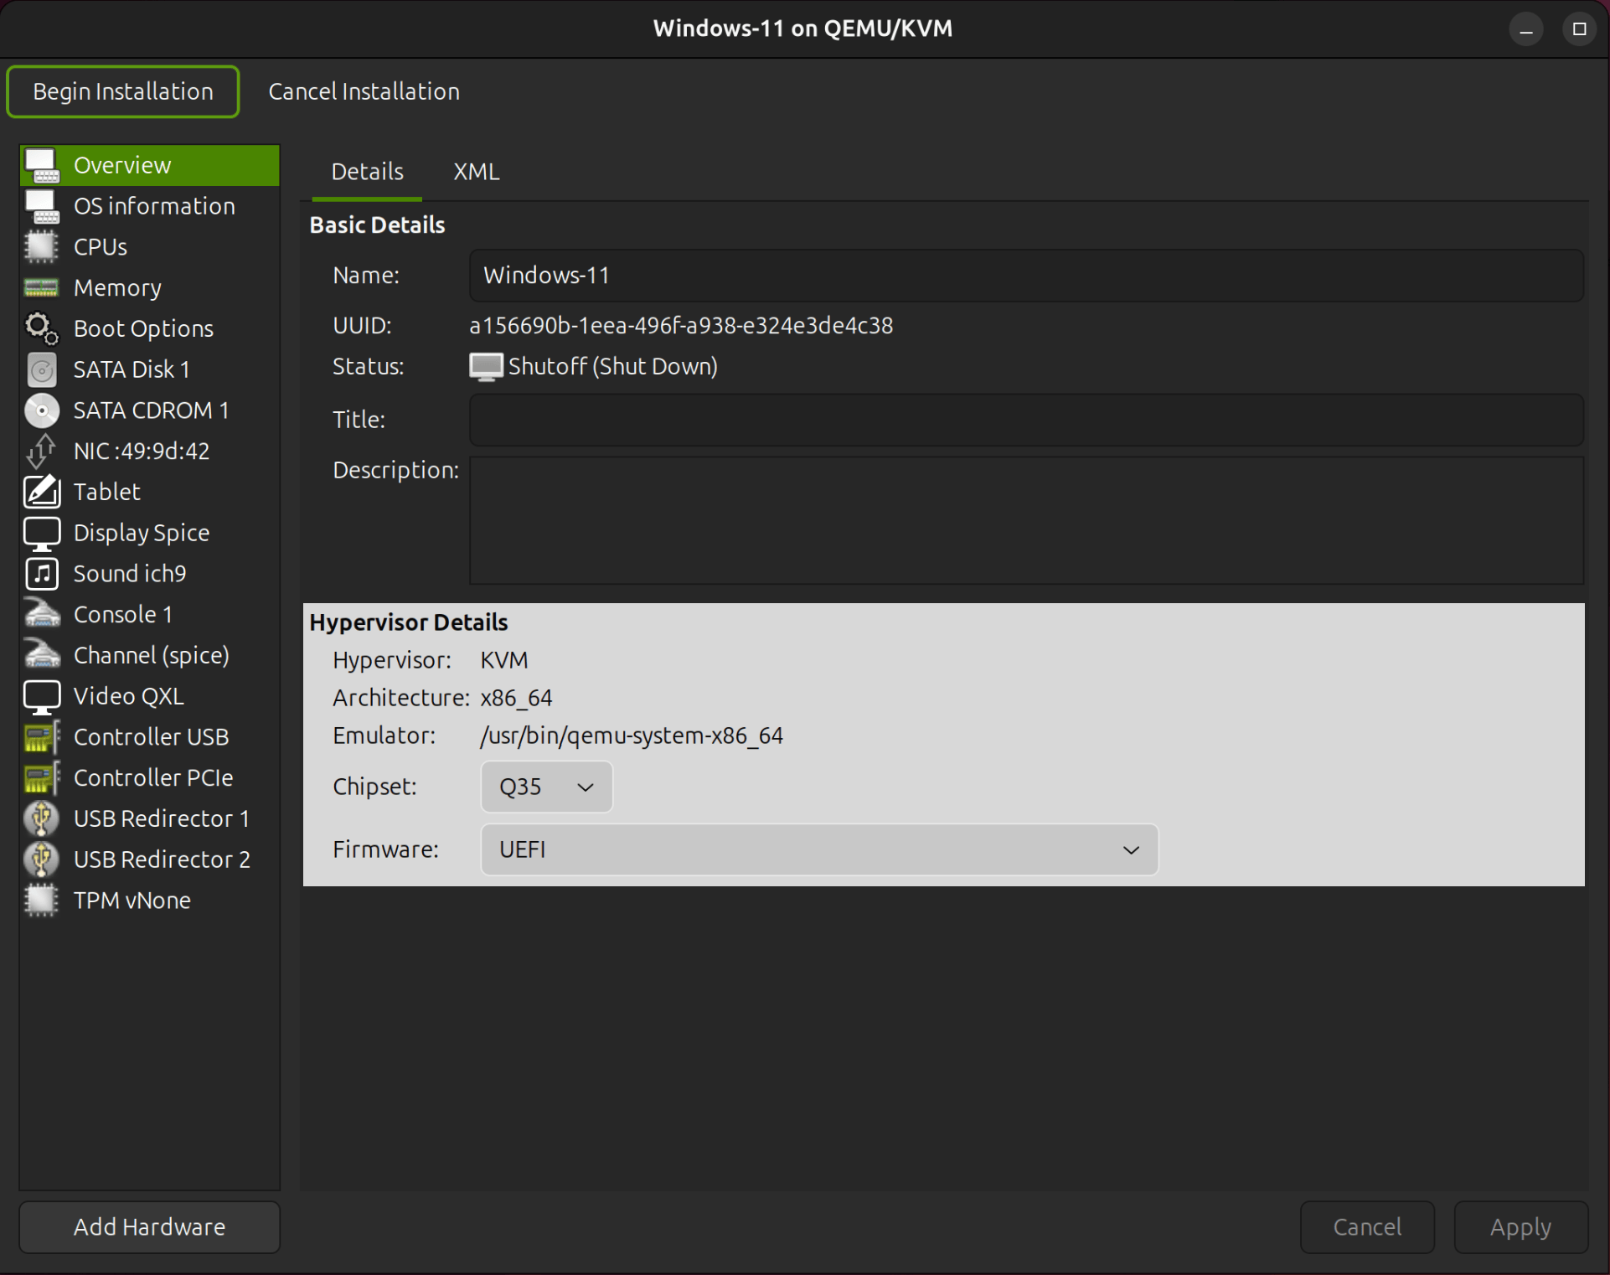Select the Sound ich9 device icon
1610x1275 pixels.
point(41,573)
